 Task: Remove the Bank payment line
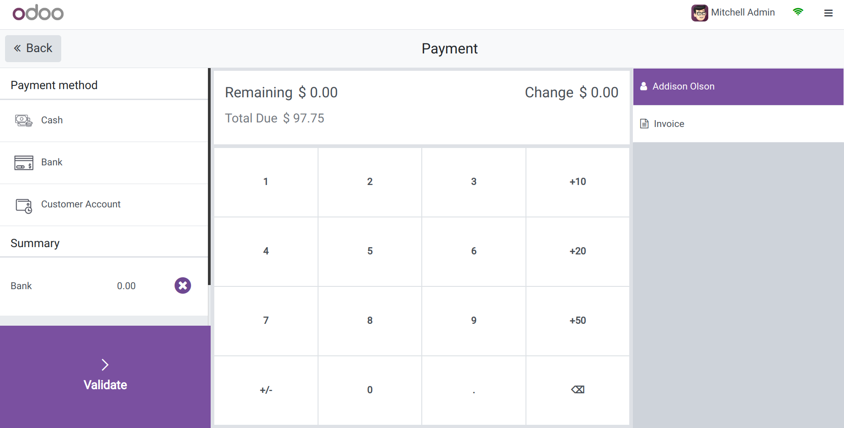click(x=183, y=285)
